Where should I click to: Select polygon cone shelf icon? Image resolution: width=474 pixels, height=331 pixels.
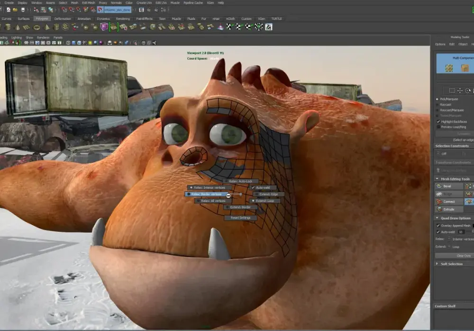point(18,27)
